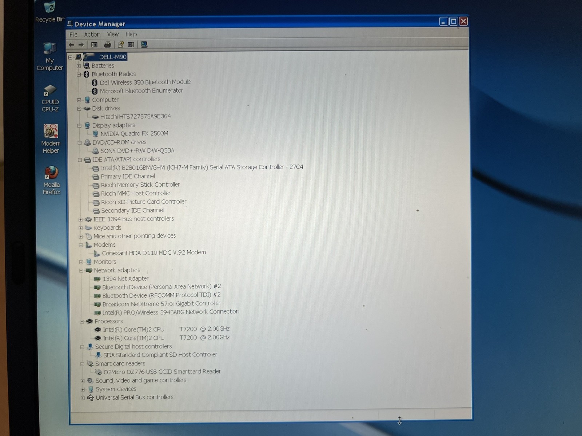Viewport: 582px width, 436px height.
Task: Select the Smart card readers category icon
Action: tap(90, 364)
